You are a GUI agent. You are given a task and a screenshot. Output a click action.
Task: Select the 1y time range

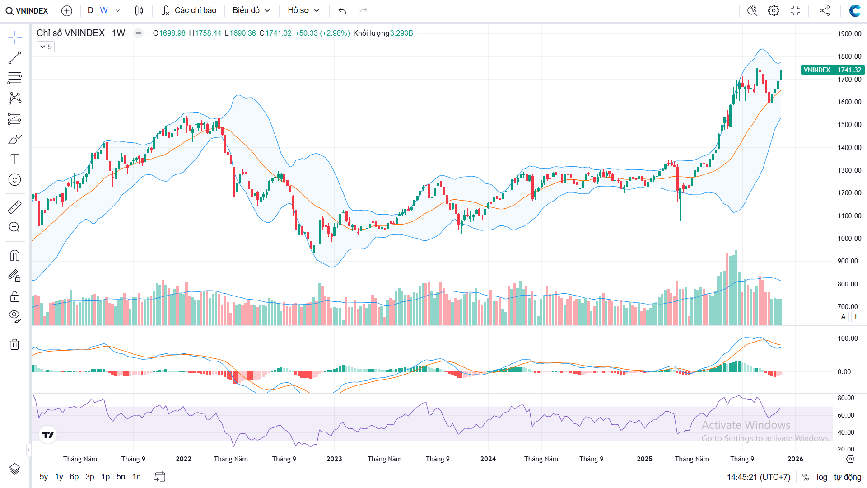59,477
